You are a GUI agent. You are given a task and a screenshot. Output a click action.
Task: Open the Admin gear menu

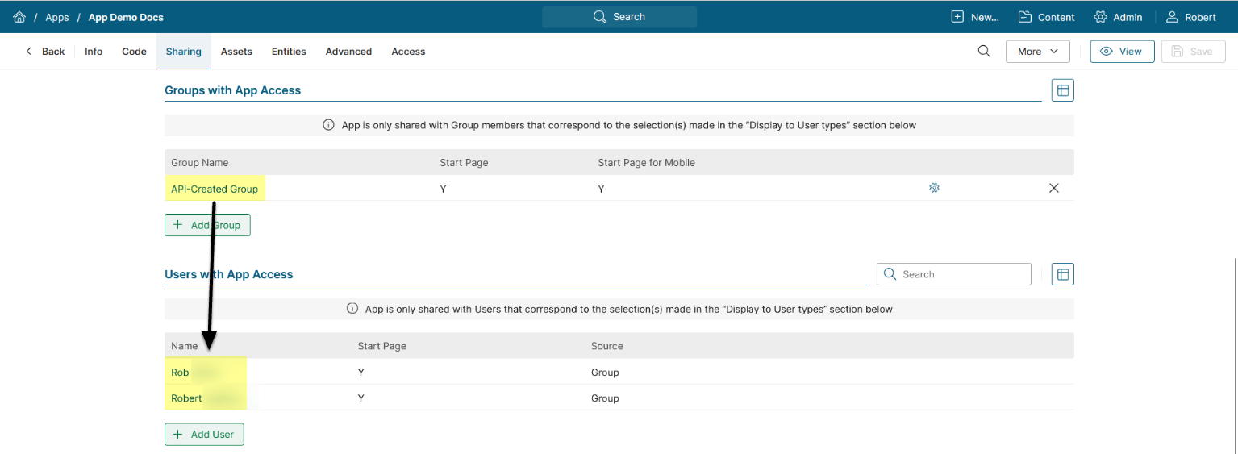[1118, 17]
